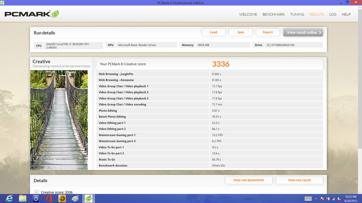Image resolution: width=362 pixels, height=203 pixels.
Task: Select the Video playback 3 row
Action: [x=210, y=98]
